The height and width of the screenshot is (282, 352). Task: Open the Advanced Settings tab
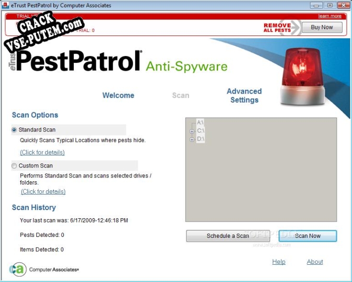[244, 95]
